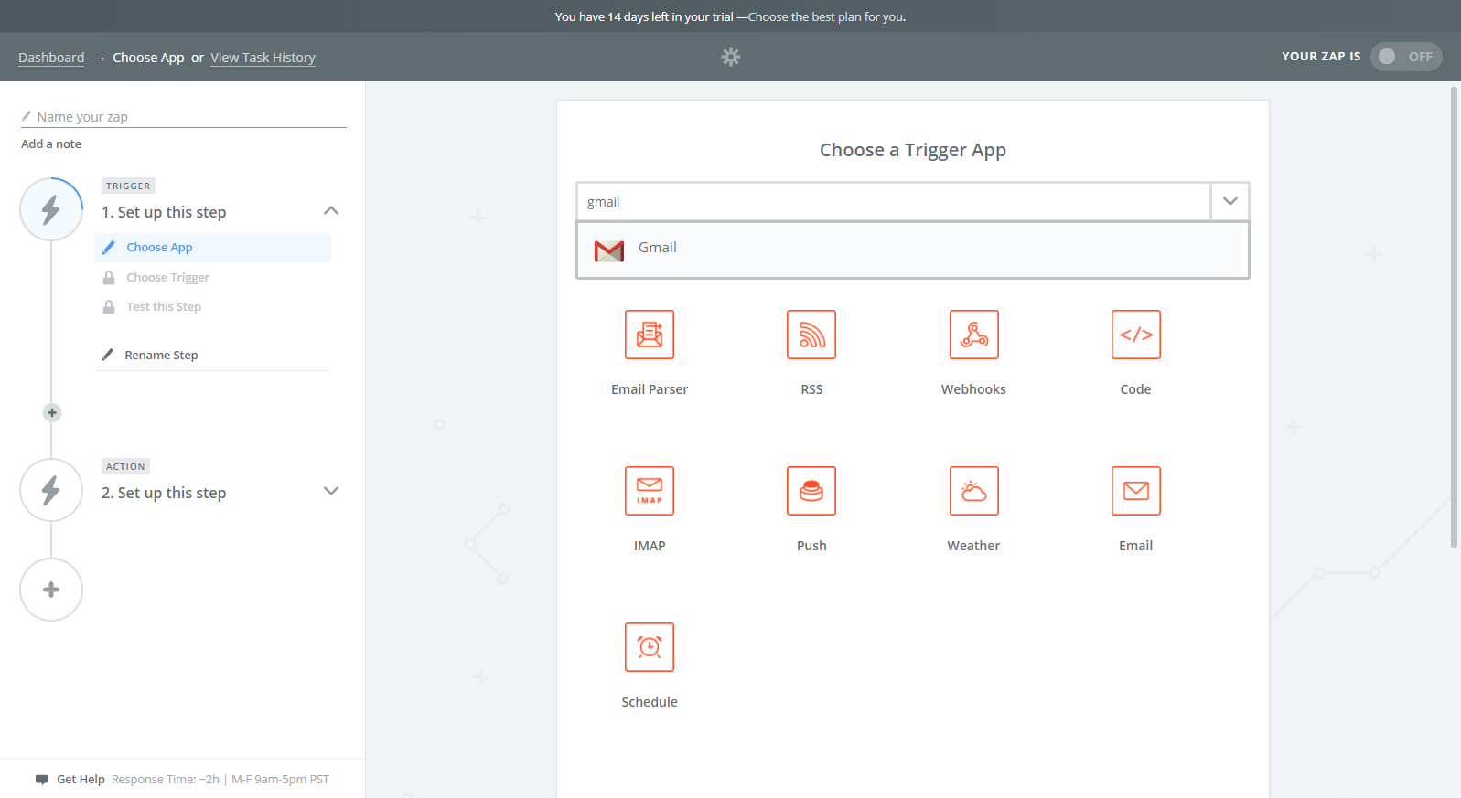Click the lock icon beside Choose Trigger

coord(109,278)
